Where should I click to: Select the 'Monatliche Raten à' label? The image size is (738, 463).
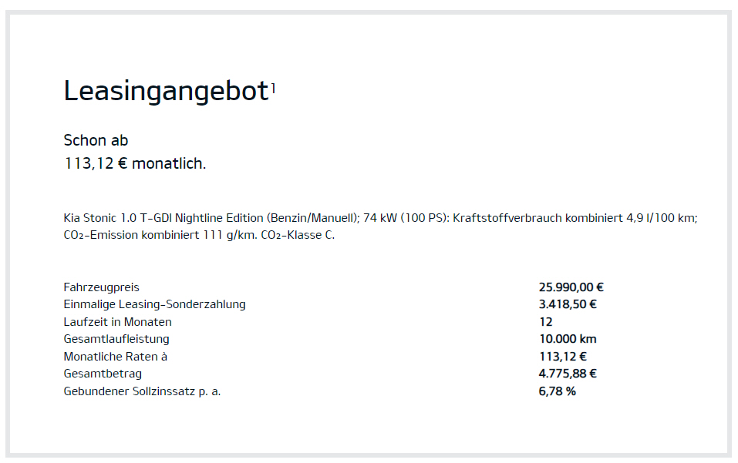(x=115, y=357)
